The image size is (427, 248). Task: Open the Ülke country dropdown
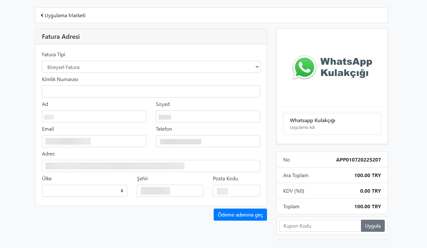click(x=84, y=191)
